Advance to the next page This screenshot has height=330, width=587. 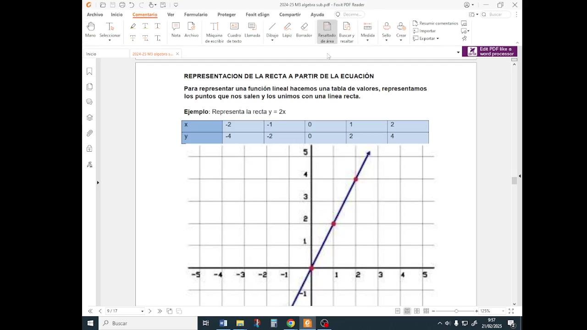click(x=150, y=311)
